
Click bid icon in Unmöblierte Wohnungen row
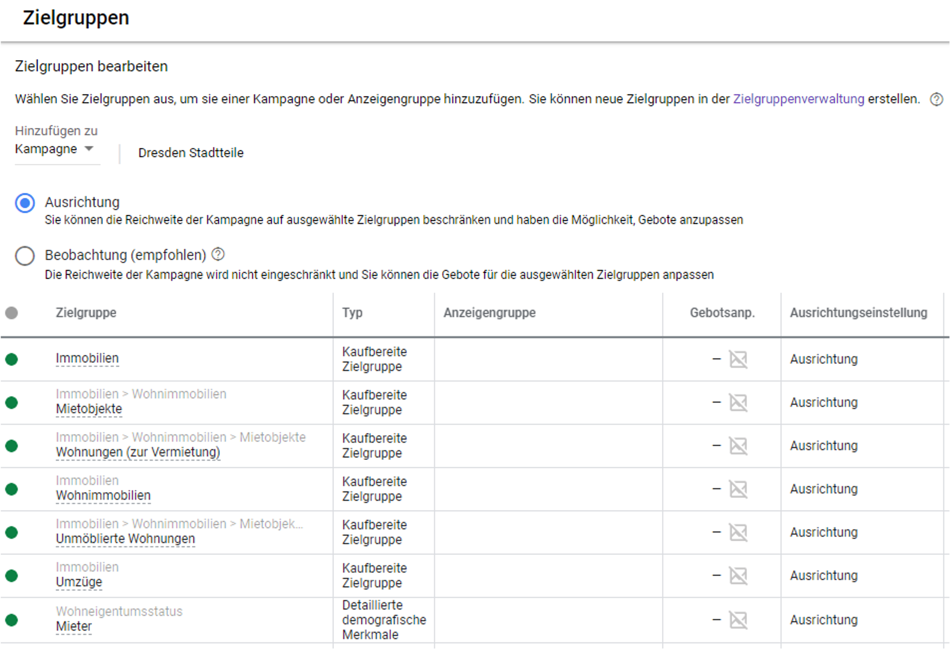click(738, 532)
